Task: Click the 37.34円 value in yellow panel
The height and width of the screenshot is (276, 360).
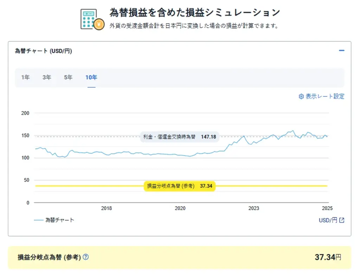Action: [x=328, y=257]
